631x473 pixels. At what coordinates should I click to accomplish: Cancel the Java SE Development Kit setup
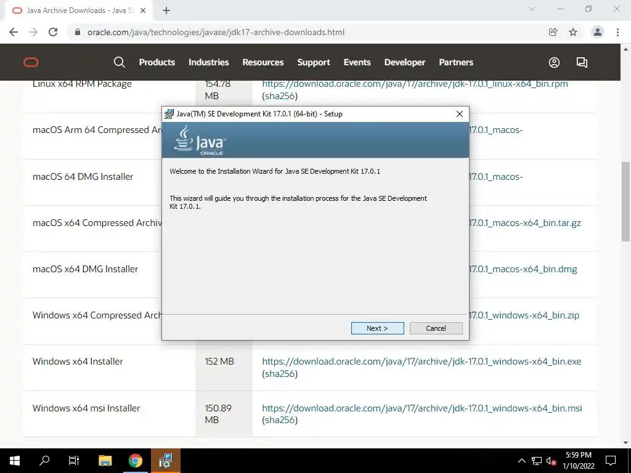pyautogui.click(x=436, y=328)
